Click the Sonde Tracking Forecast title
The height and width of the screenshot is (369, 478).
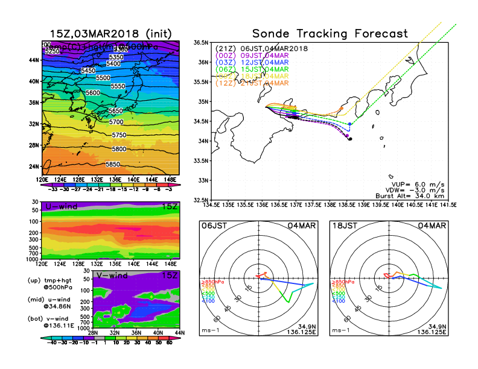(x=330, y=34)
